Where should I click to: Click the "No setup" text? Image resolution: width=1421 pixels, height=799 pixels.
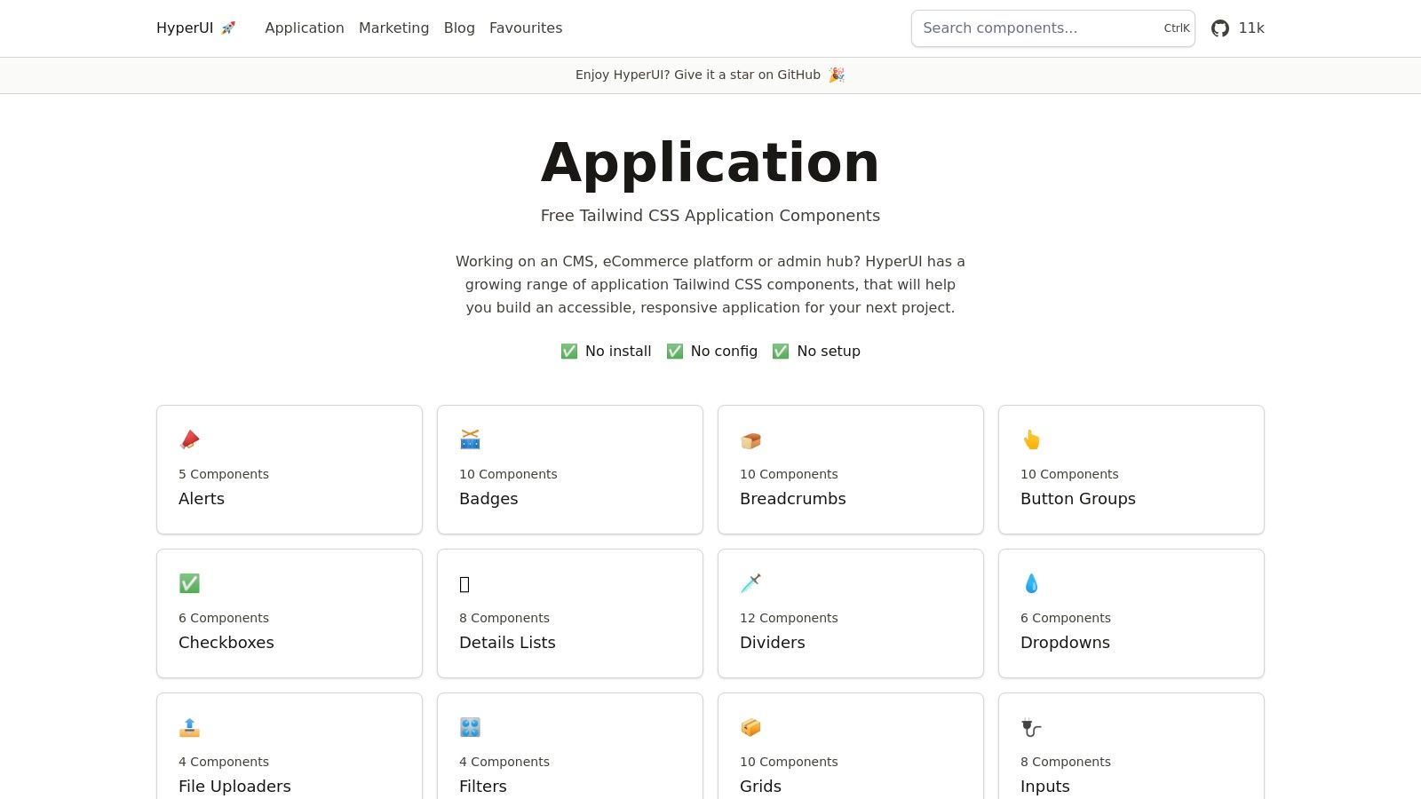[829, 352]
